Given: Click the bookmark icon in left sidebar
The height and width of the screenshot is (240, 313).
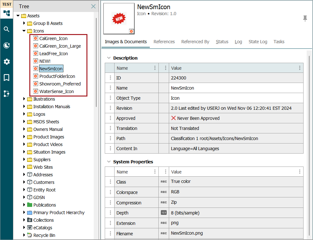Looking at the screenshot, I should [7, 78].
